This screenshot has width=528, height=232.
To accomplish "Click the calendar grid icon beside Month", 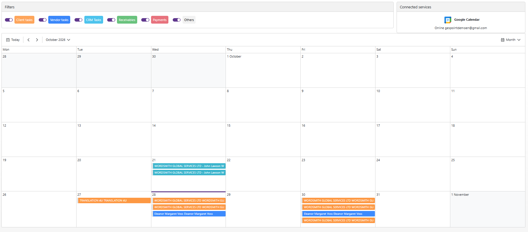I will point(503,40).
